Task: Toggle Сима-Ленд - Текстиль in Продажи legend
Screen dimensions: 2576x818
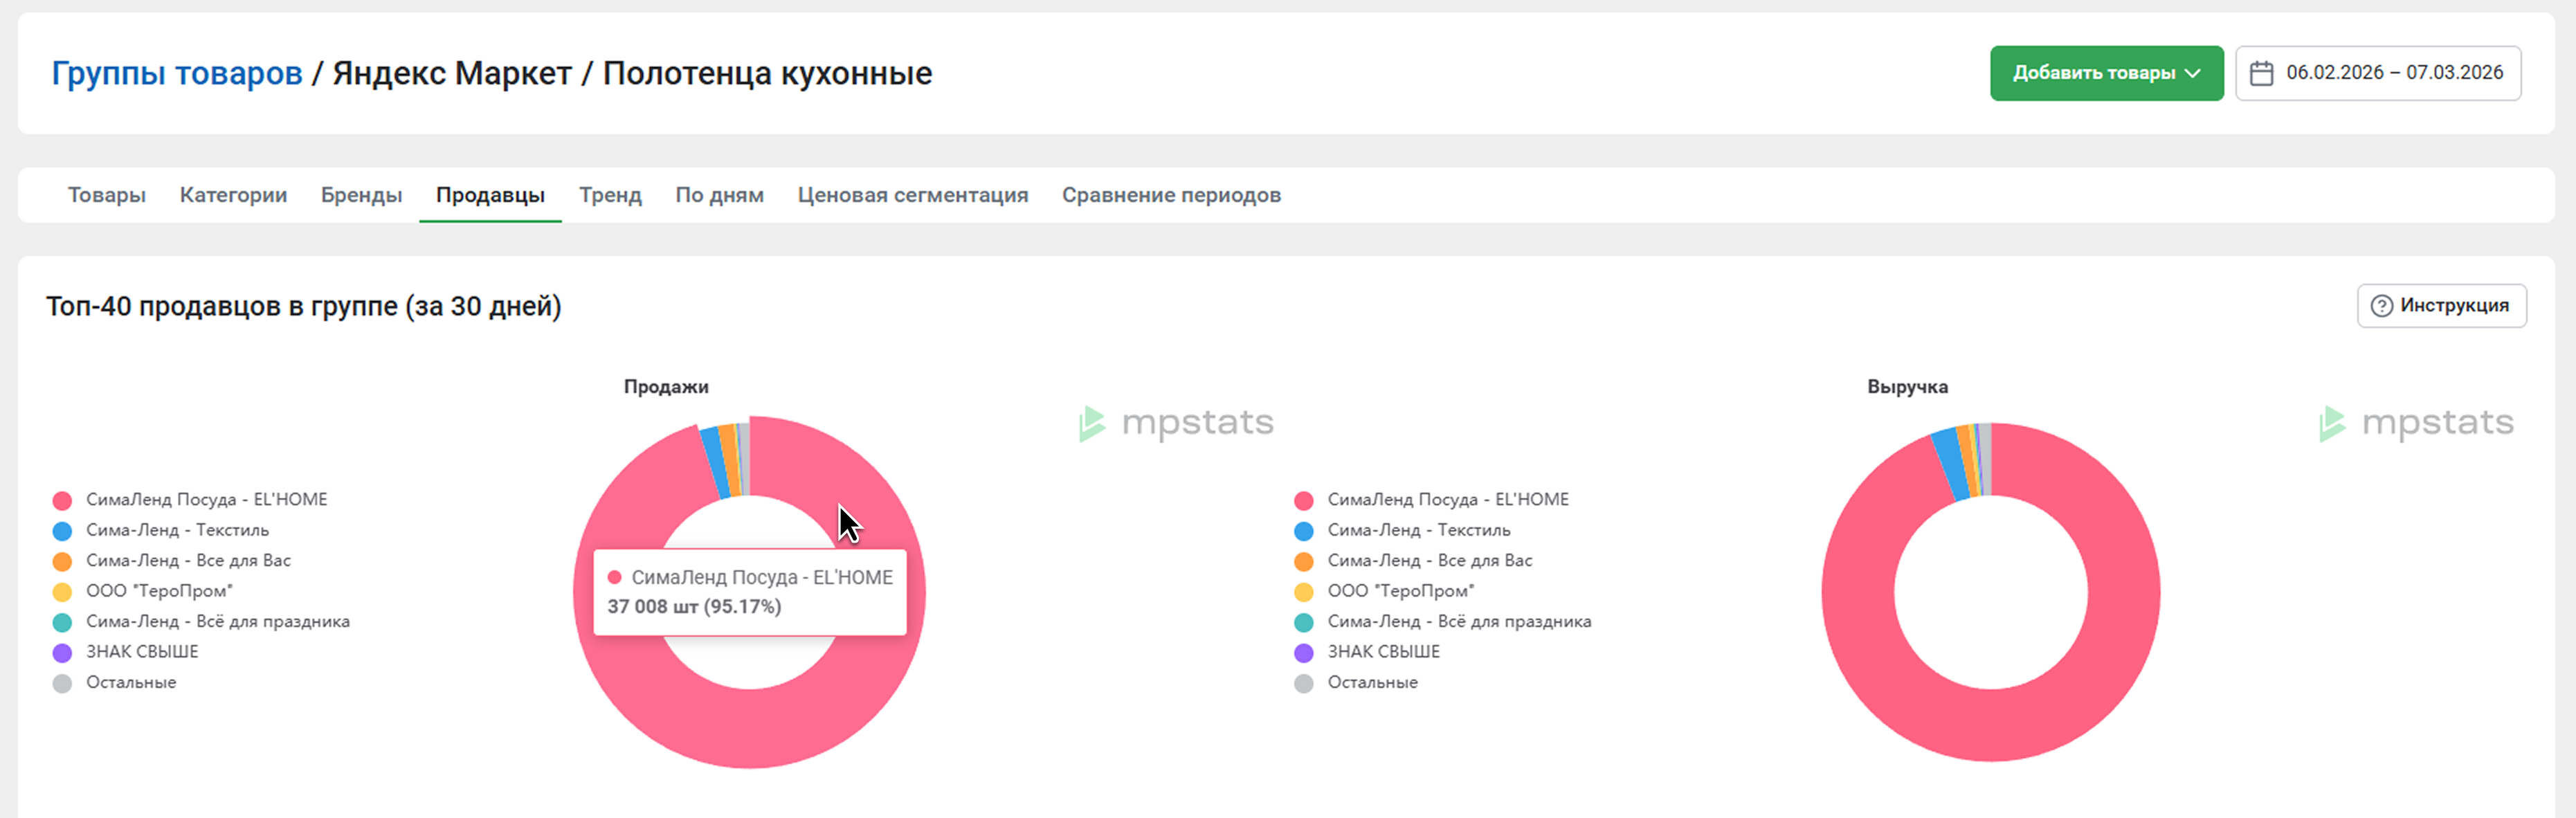Action: pyautogui.click(x=176, y=530)
